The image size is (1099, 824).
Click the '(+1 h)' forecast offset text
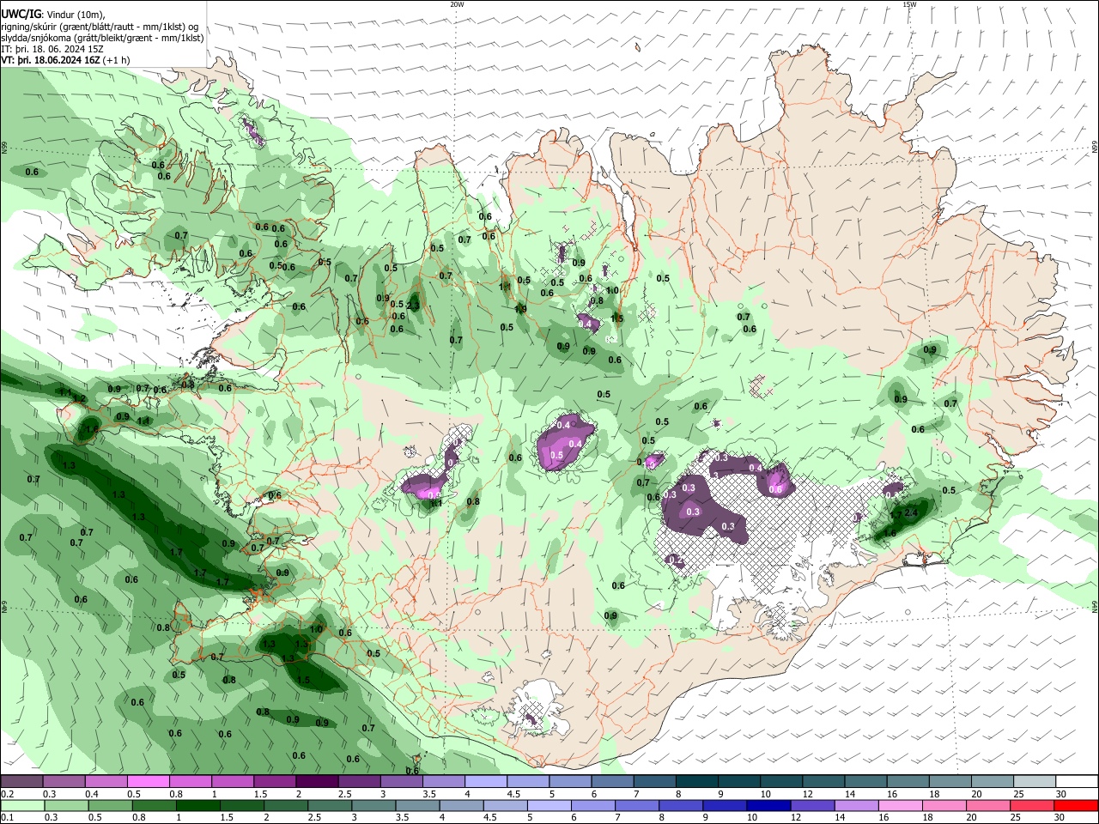coord(117,60)
